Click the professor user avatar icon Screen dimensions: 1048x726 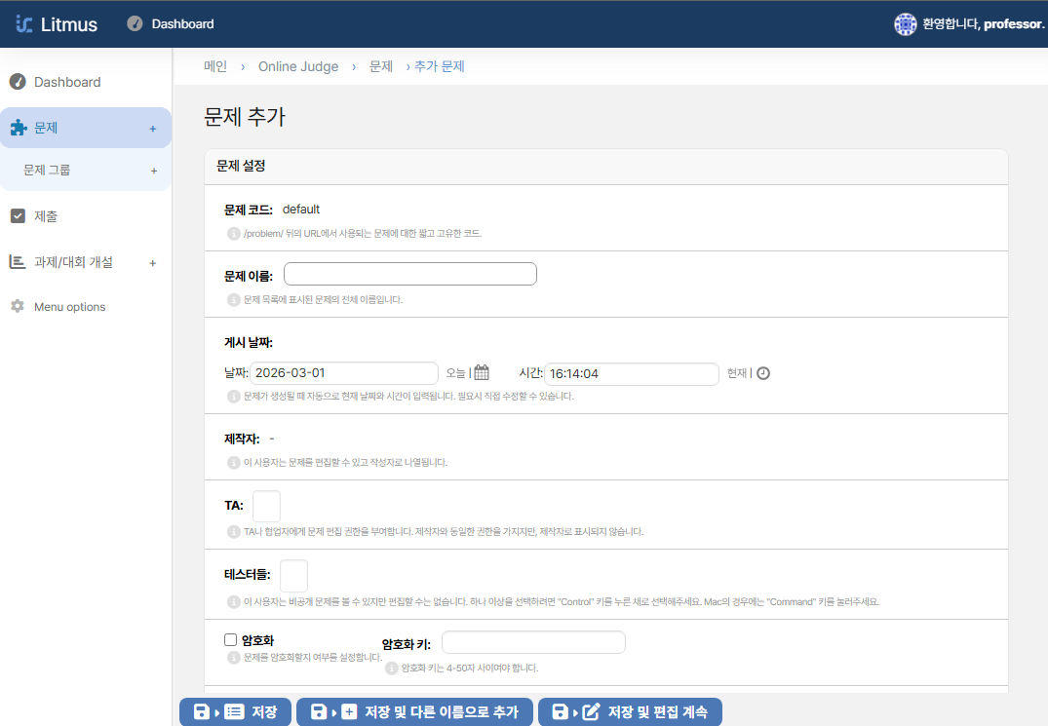click(905, 24)
